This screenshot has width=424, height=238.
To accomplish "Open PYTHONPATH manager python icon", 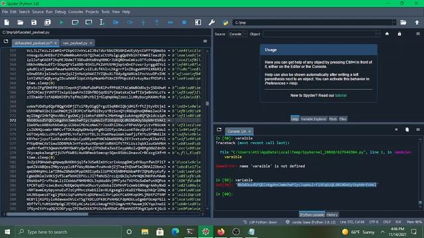I will point(225,22).
